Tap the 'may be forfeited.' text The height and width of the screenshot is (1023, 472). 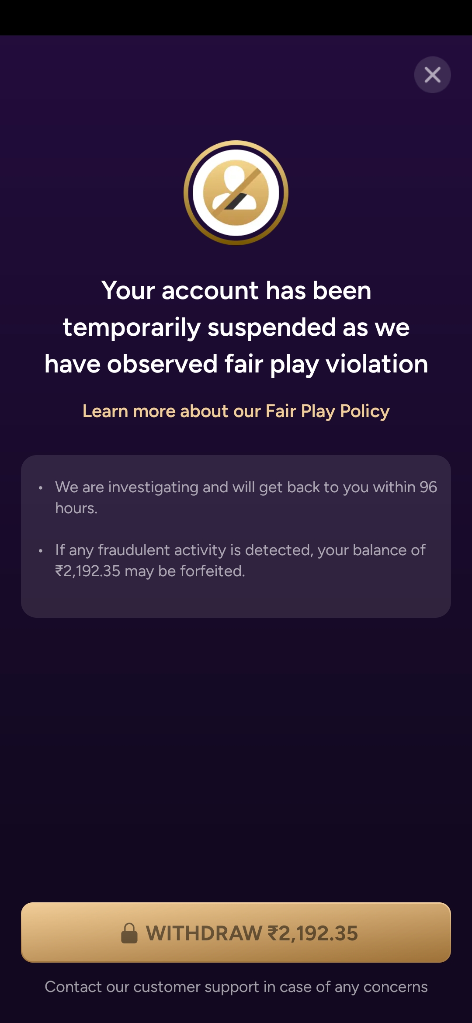click(184, 571)
